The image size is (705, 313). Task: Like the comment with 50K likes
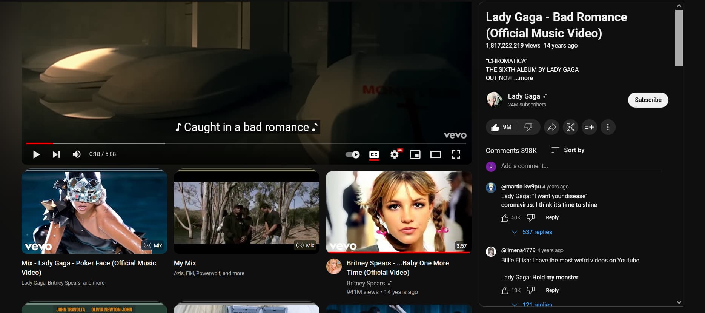click(504, 218)
